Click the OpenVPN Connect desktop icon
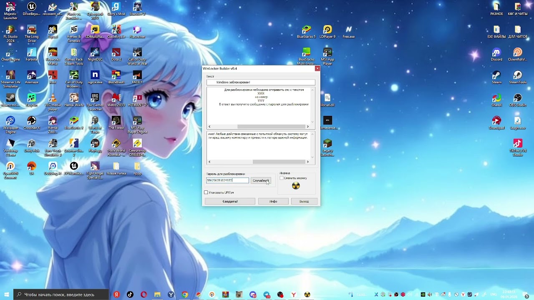The width and height of the screenshot is (534, 300). 10,170
